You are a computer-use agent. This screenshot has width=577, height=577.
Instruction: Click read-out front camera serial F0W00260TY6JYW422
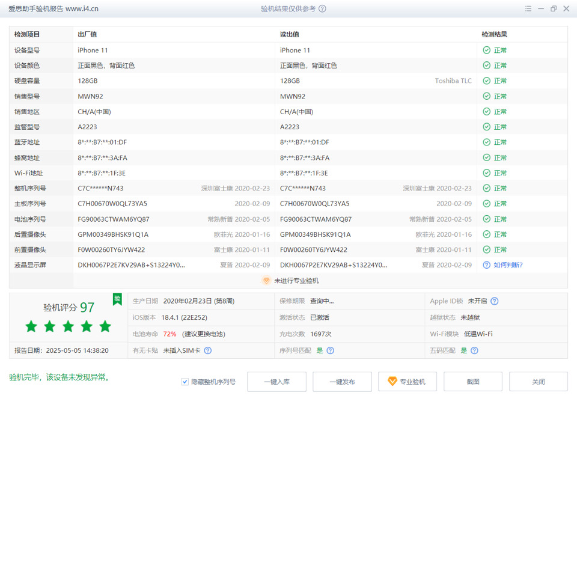314,249
